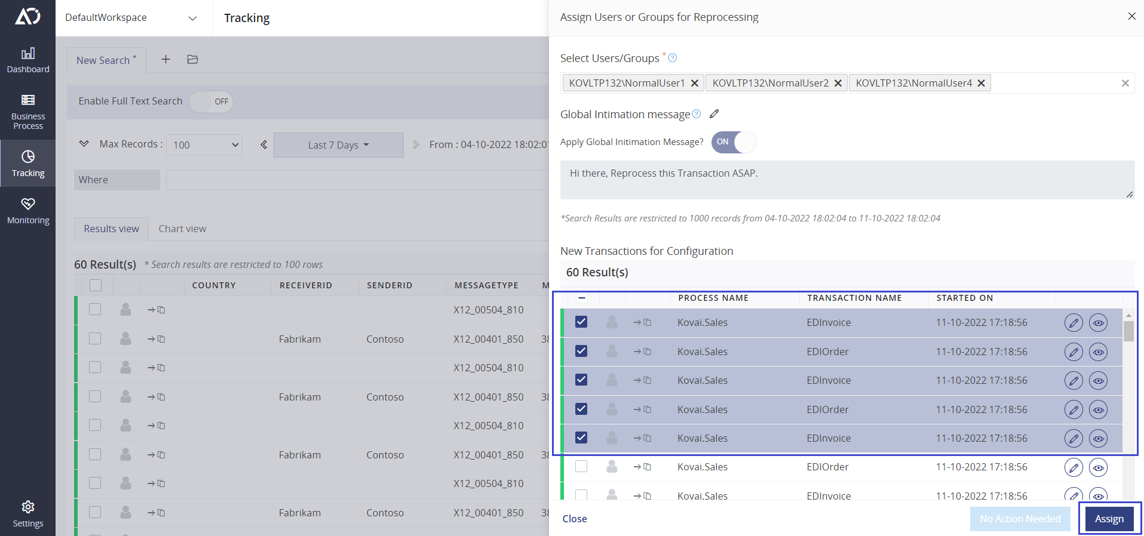Click No Action Needed button
The image size is (1144, 536).
tap(1020, 519)
